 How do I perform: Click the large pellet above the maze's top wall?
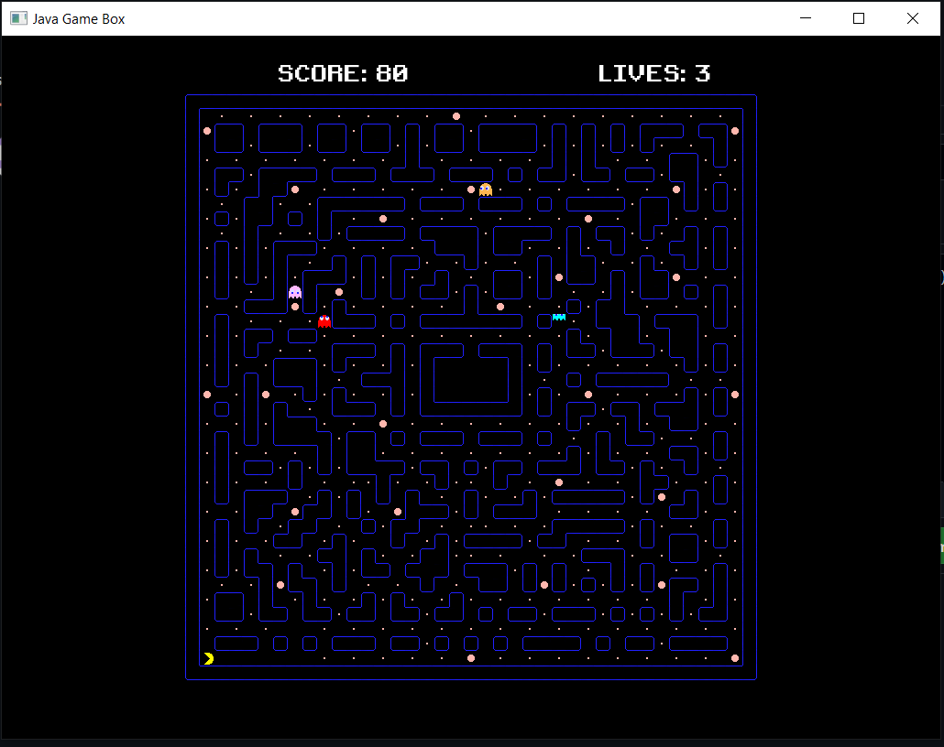point(456,115)
